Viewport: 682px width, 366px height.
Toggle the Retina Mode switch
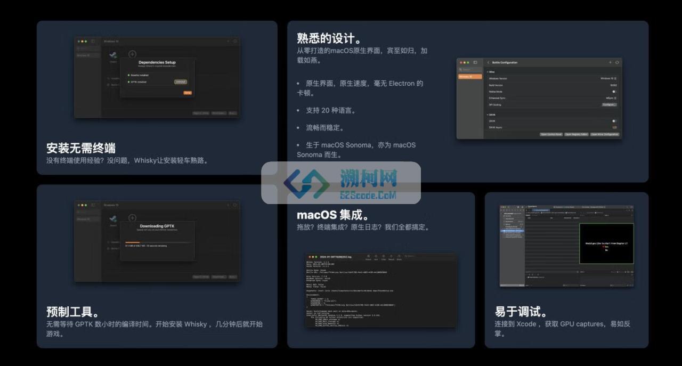click(x=614, y=92)
